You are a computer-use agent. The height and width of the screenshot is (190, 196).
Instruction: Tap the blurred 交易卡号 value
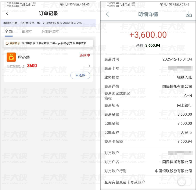pos(181,68)
